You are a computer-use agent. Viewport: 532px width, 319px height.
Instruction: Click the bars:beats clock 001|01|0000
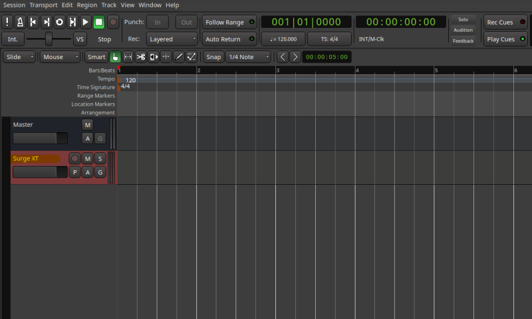click(x=306, y=22)
